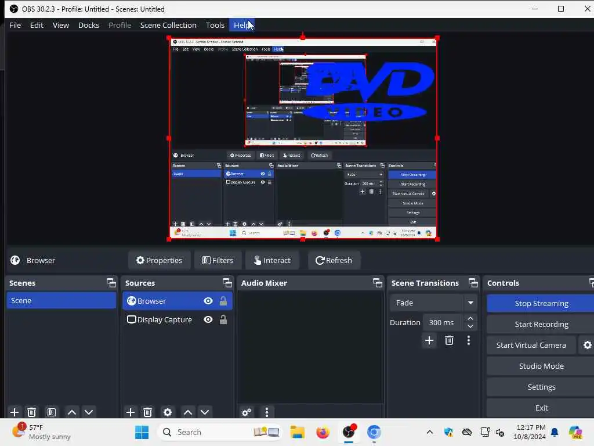The height and width of the screenshot is (446, 594).
Task: Remove selected scene with trash icon
Action: (32, 412)
